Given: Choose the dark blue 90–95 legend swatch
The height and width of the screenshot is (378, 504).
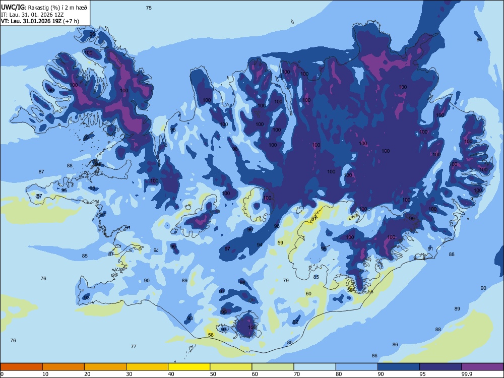Looking at the screenshot, I should point(399,367).
